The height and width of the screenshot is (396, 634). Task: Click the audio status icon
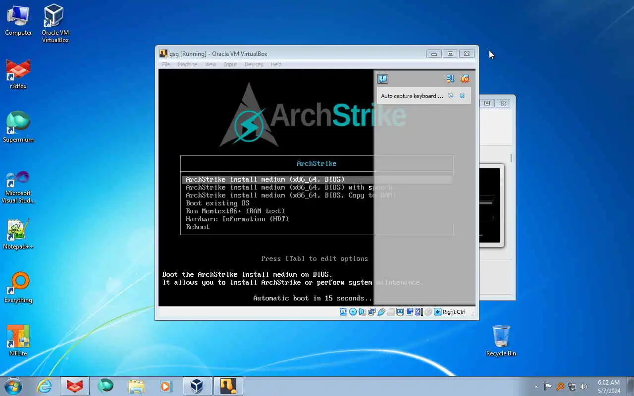pos(362,312)
